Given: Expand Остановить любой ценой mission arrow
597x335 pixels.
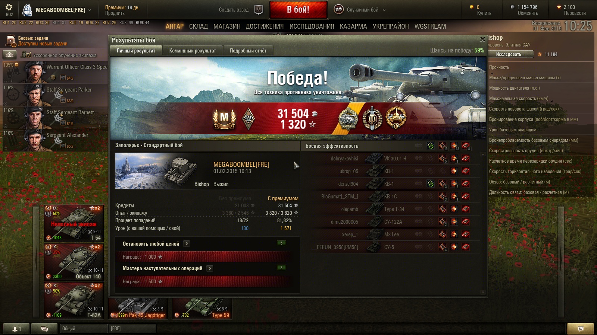Looking at the screenshot, I should pos(187,244).
